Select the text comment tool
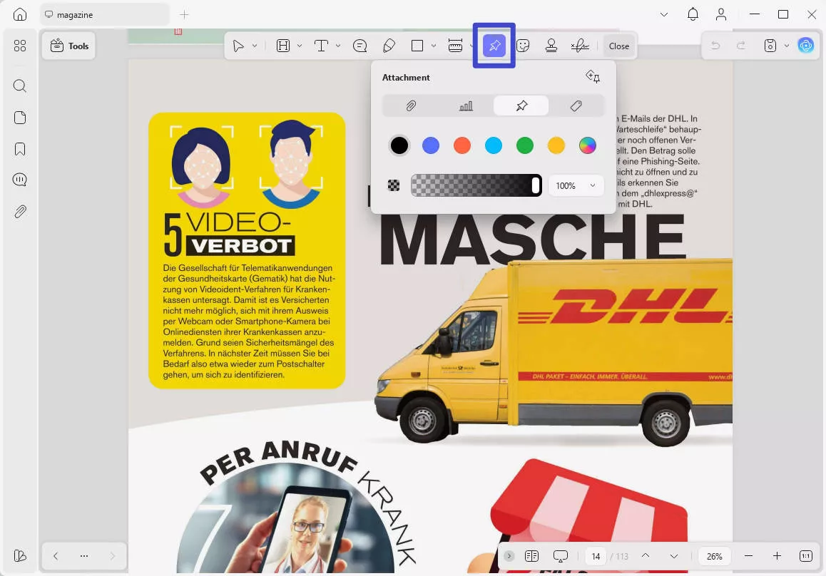This screenshot has height=576, width=826. click(321, 46)
